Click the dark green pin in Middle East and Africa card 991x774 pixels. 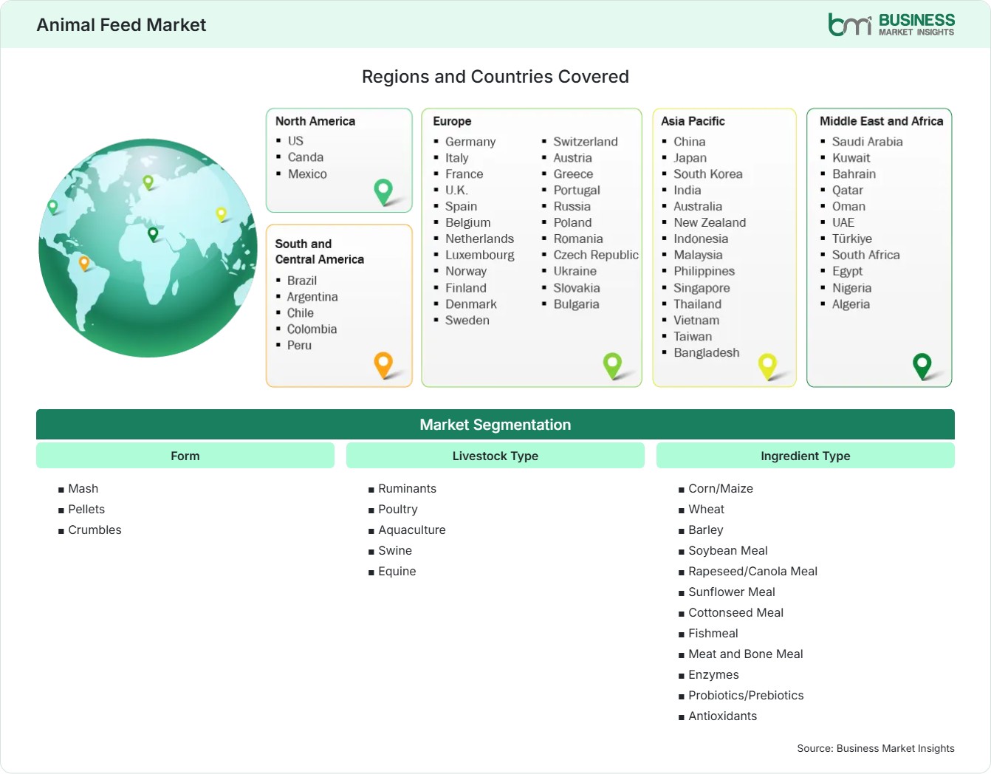click(922, 366)
